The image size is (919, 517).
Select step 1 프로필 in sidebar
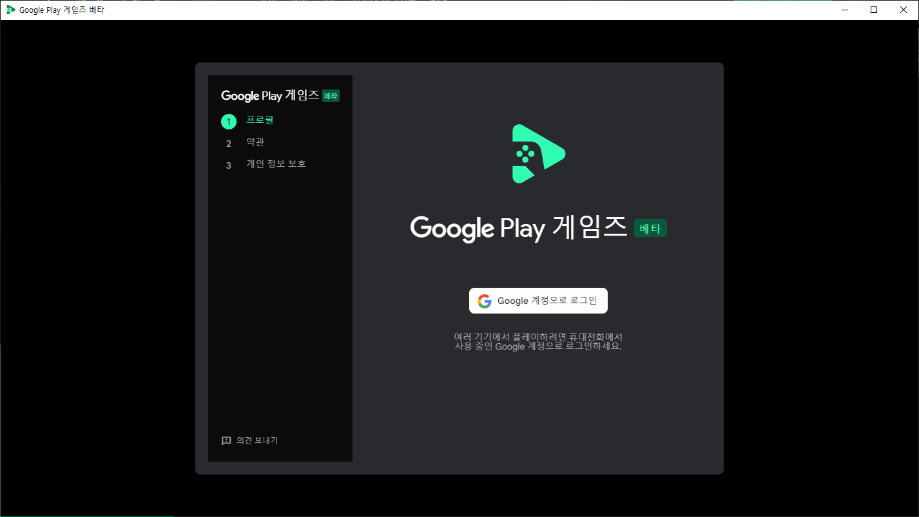247,121
